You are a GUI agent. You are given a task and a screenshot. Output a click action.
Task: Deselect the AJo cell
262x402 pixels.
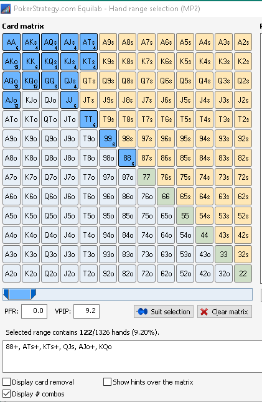12,100
